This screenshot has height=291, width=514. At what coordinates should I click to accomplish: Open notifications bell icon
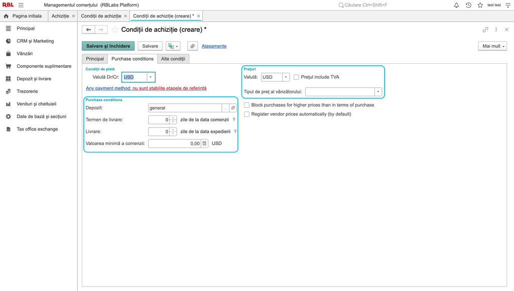coord(456,5)
